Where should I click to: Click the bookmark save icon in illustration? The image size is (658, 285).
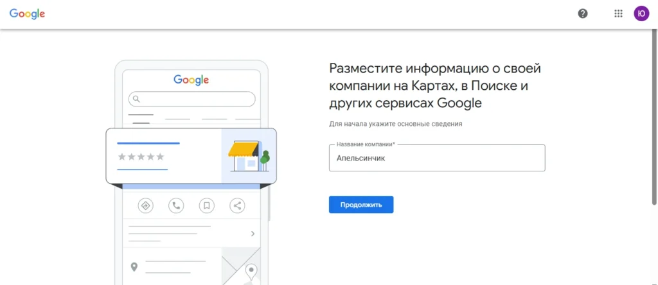pyautogui.click(x=206, y=206)
